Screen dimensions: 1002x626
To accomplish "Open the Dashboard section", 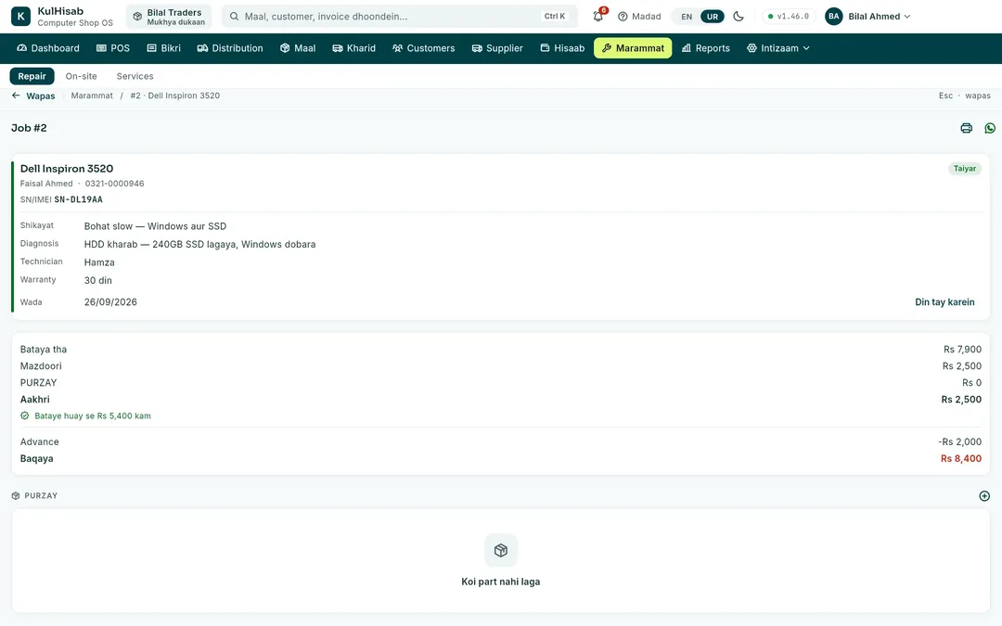I will tap(48, 48).
